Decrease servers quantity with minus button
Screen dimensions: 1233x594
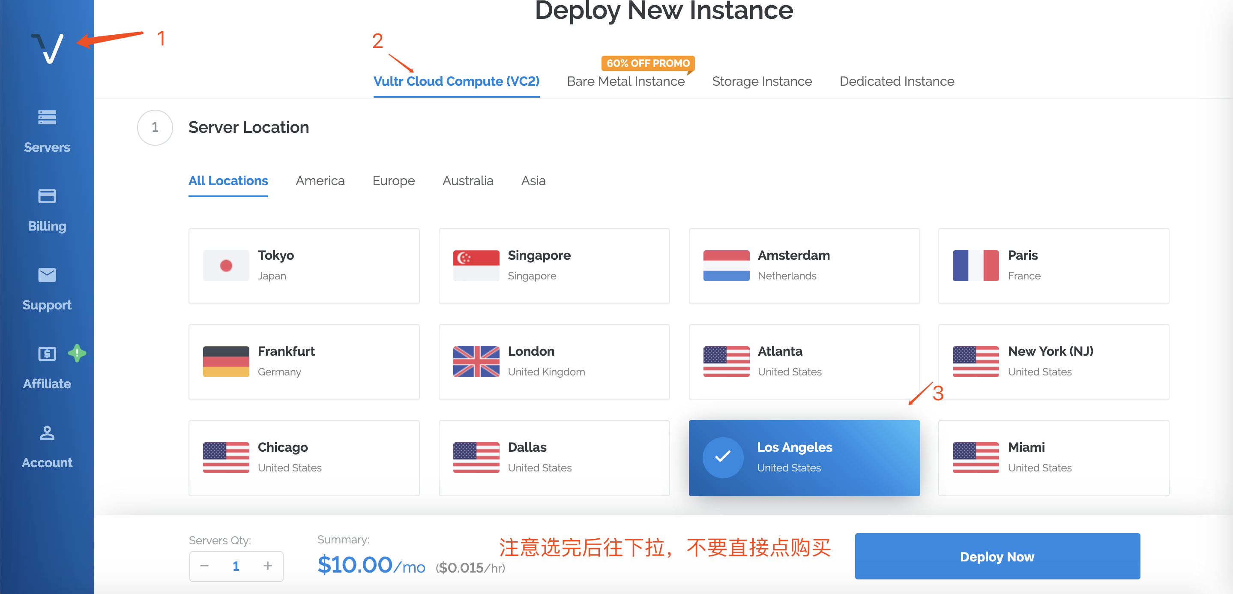tap(204, 566)
